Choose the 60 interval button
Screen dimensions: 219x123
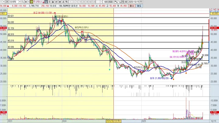point(91,2)
